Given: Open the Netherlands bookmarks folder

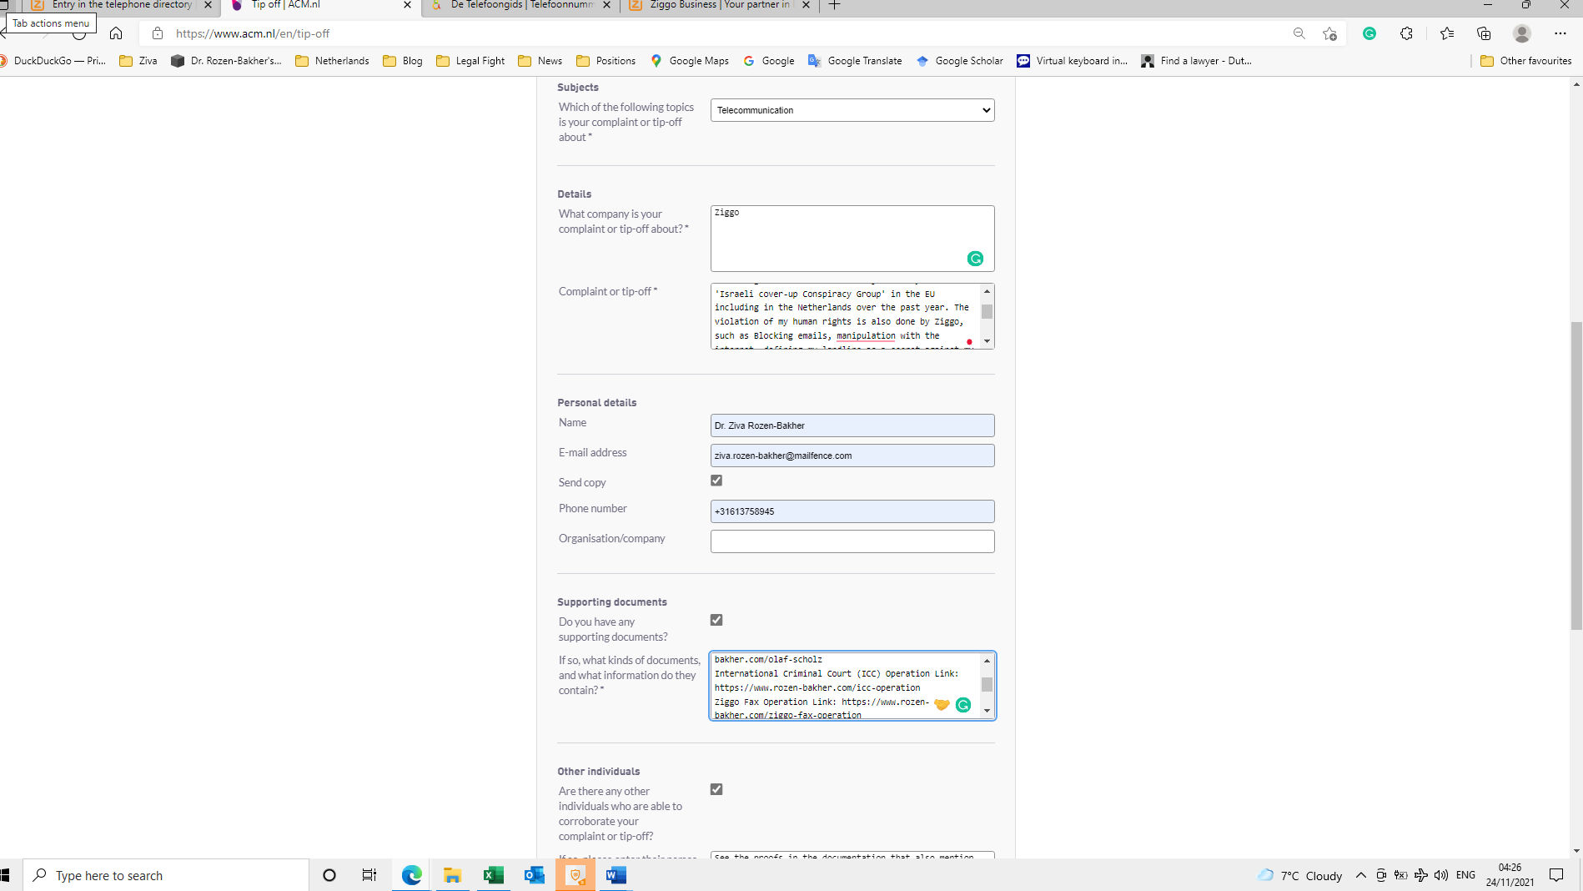Looking at the screenshot, I should tap(332, 61).
